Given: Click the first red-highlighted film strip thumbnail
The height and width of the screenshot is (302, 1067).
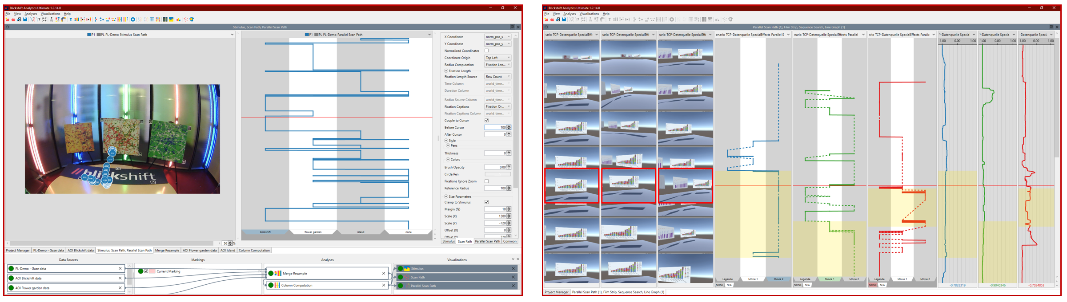Looking at the screenshot, I should pos(572,185).
